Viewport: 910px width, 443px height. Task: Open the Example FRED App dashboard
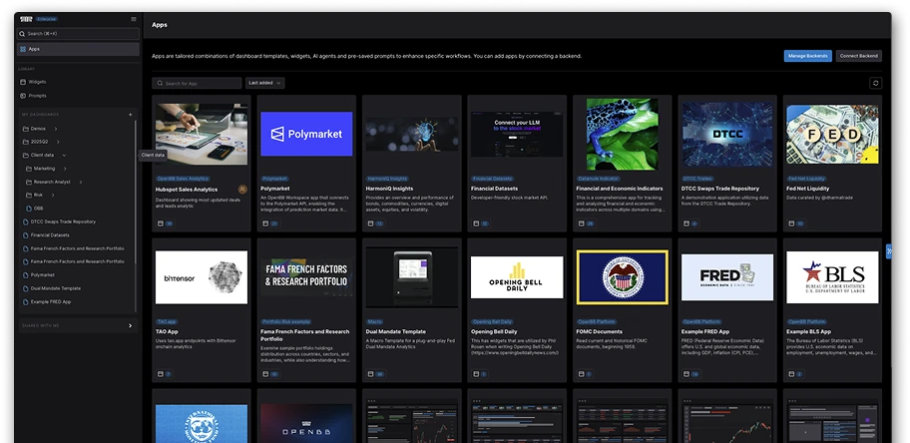tap(52, 300)
